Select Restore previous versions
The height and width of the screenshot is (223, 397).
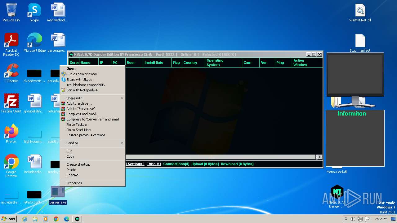92,135
